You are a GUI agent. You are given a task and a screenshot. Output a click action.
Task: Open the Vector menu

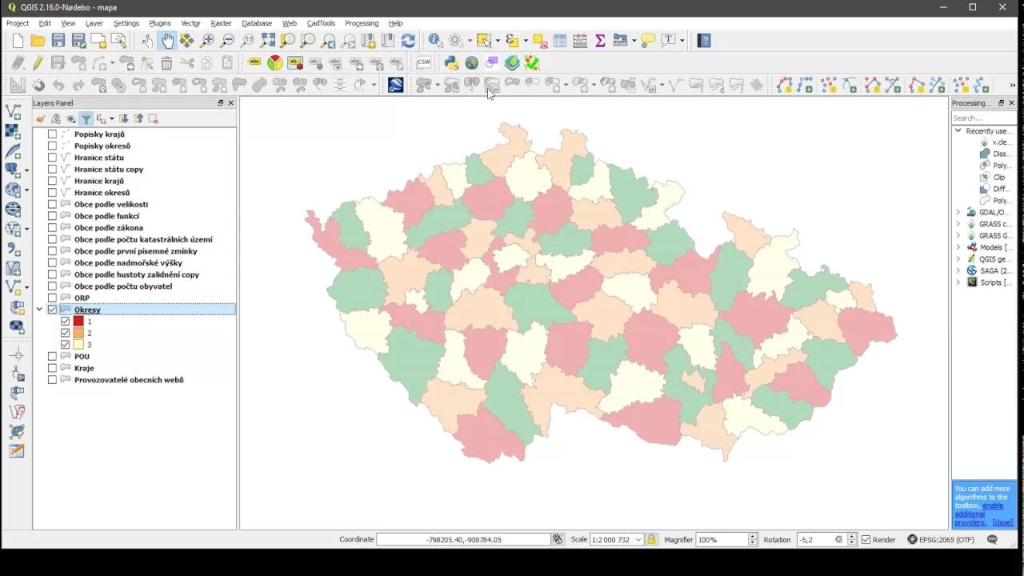tap(190, 23)
